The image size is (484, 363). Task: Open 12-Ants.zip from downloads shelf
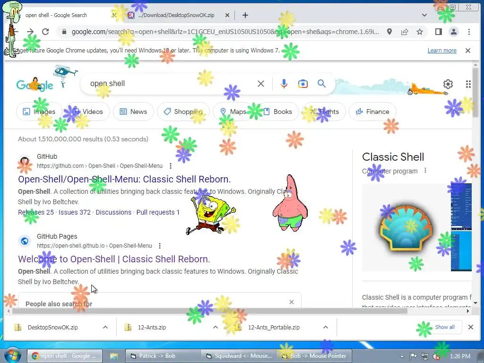pyautogui.click(x=152, y=328)
